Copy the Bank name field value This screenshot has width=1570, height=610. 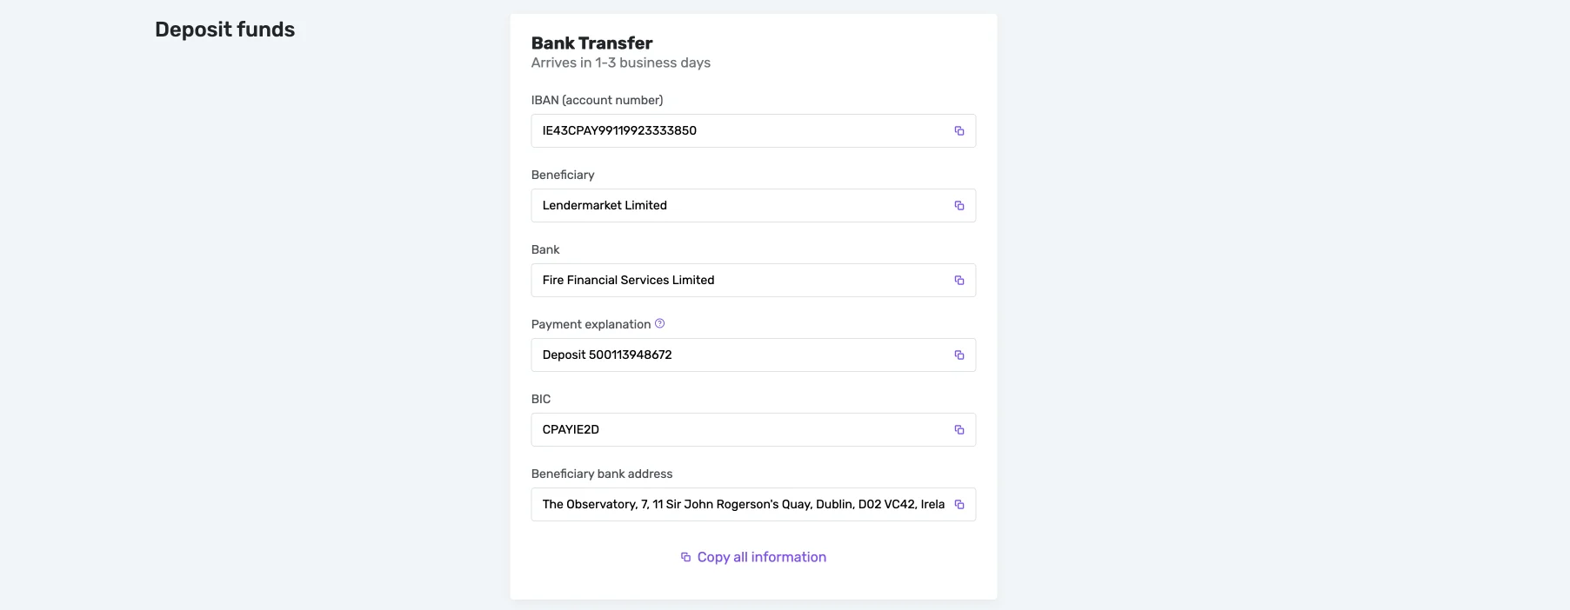click(959, 281)
